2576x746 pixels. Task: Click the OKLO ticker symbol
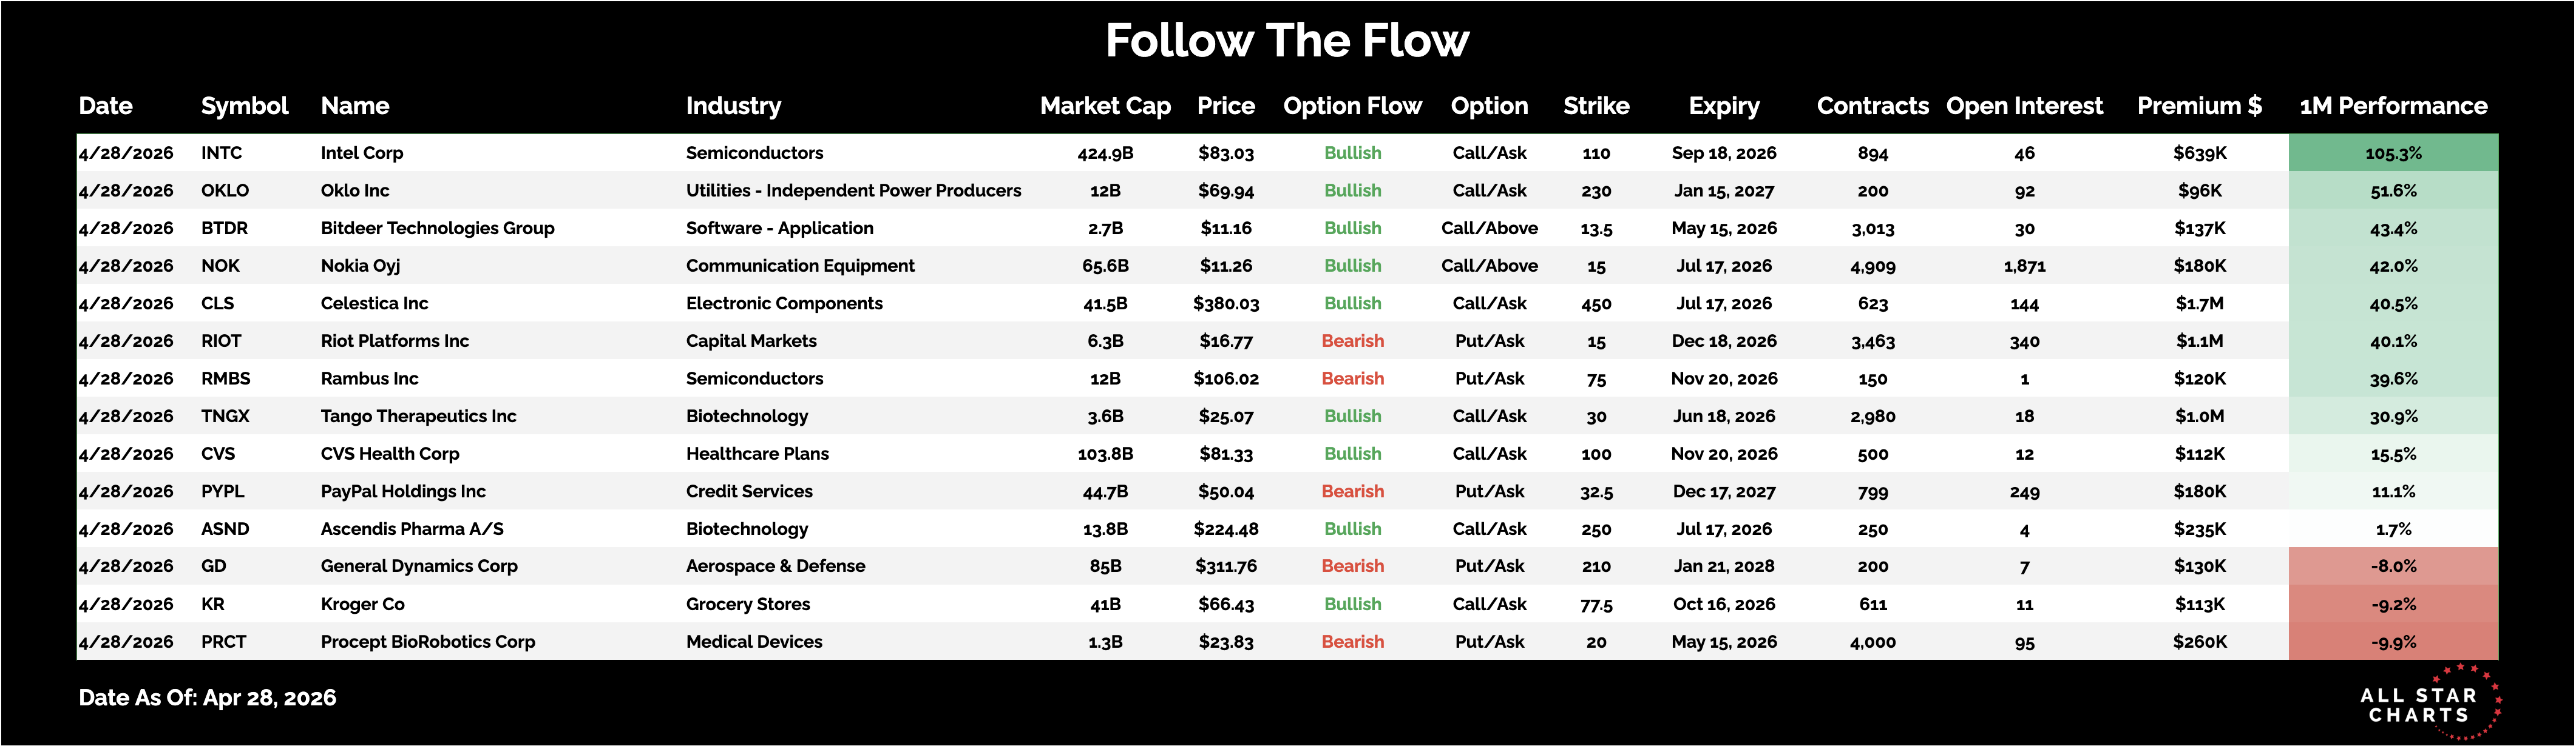(225, 190)
